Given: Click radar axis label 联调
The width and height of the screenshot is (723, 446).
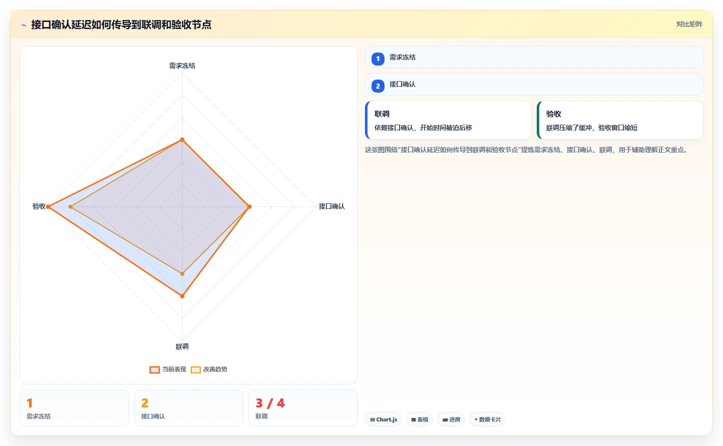Looking at the screenshot, I should point(182,346).
